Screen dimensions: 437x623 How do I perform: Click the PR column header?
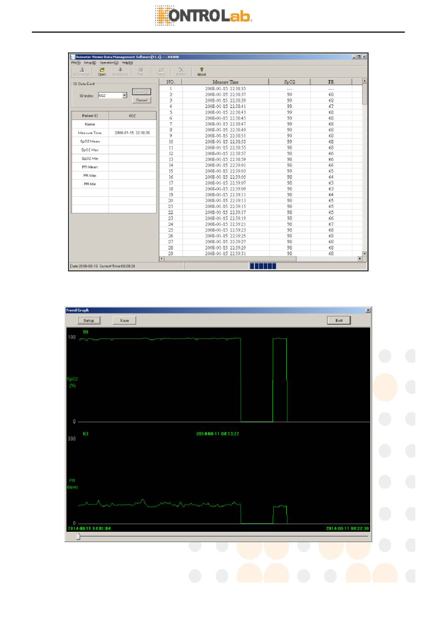coord(331,82)
